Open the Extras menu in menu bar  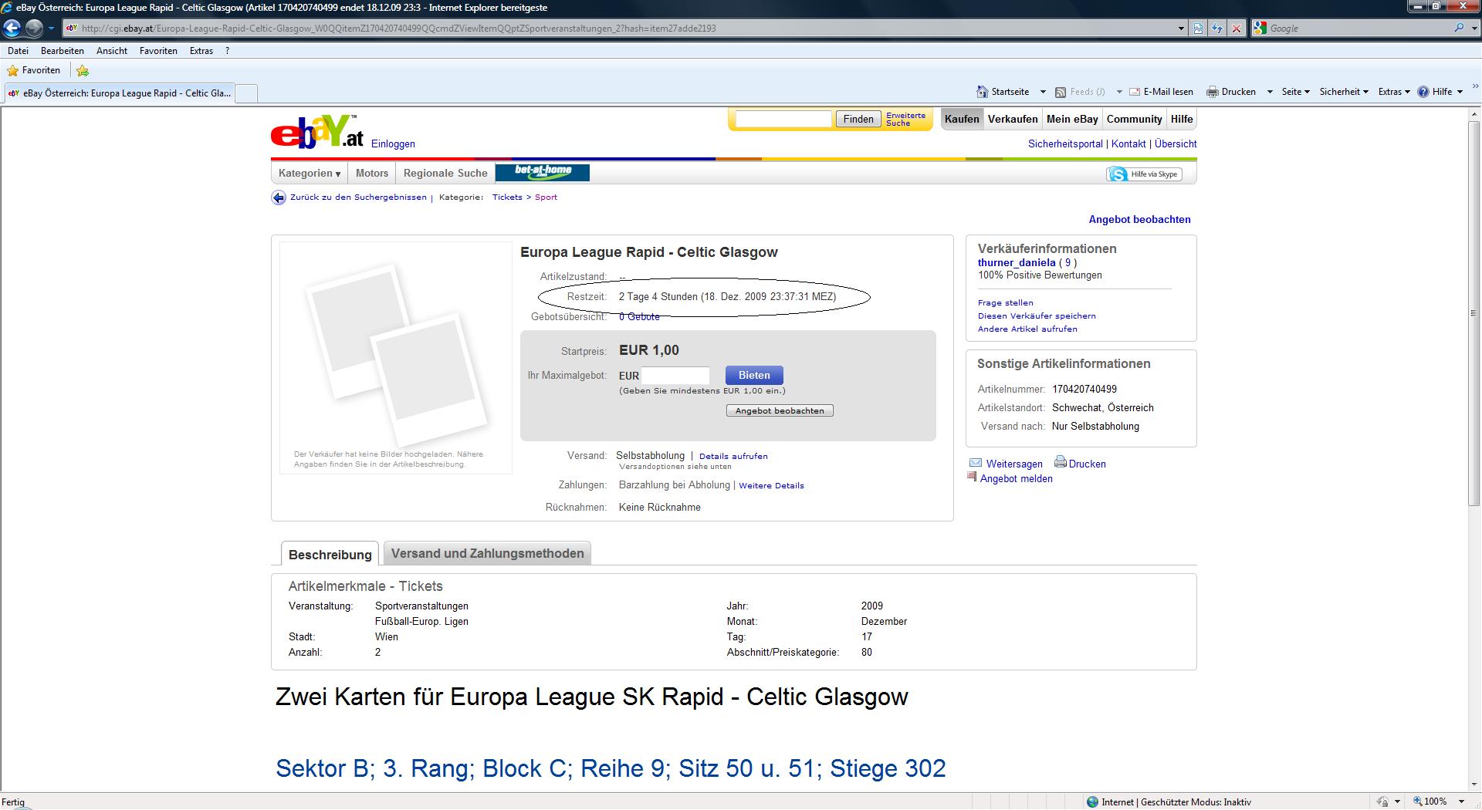tap(201, 51)
